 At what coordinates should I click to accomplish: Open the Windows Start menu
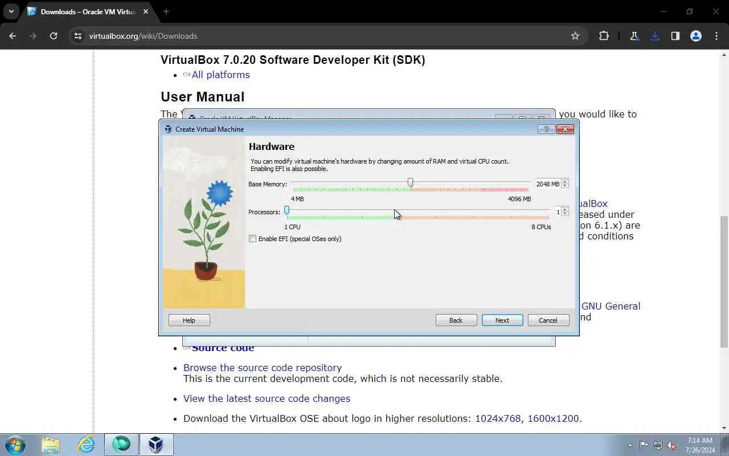tap(15, 445)
